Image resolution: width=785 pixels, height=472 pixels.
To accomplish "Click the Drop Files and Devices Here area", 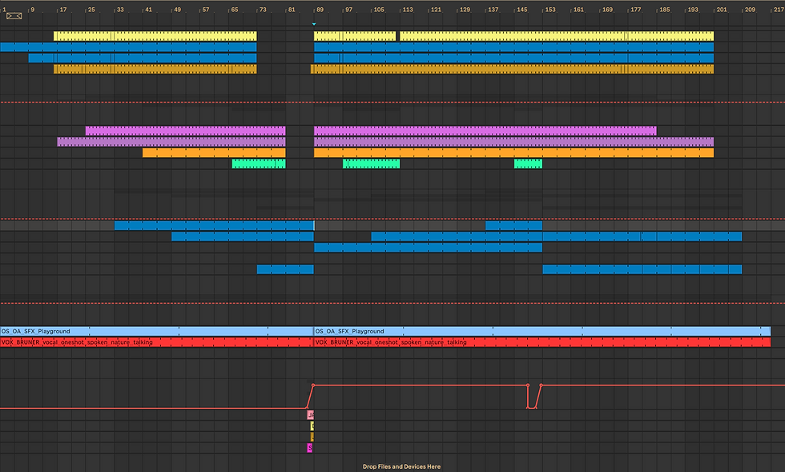I will (401, 466).
